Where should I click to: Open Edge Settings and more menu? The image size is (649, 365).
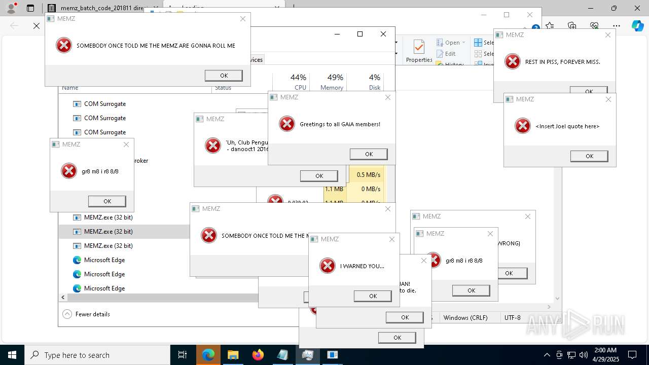[x=617, y=25]
